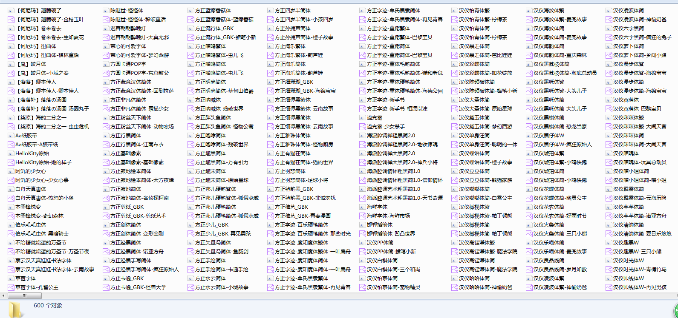
Task: Click the icon of HelloKitty原始-她的样子
Action: [x=11, y=162]
